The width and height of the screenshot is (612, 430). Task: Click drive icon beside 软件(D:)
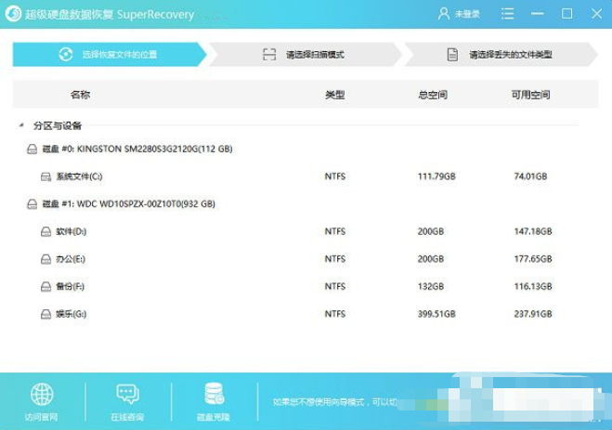46,231
